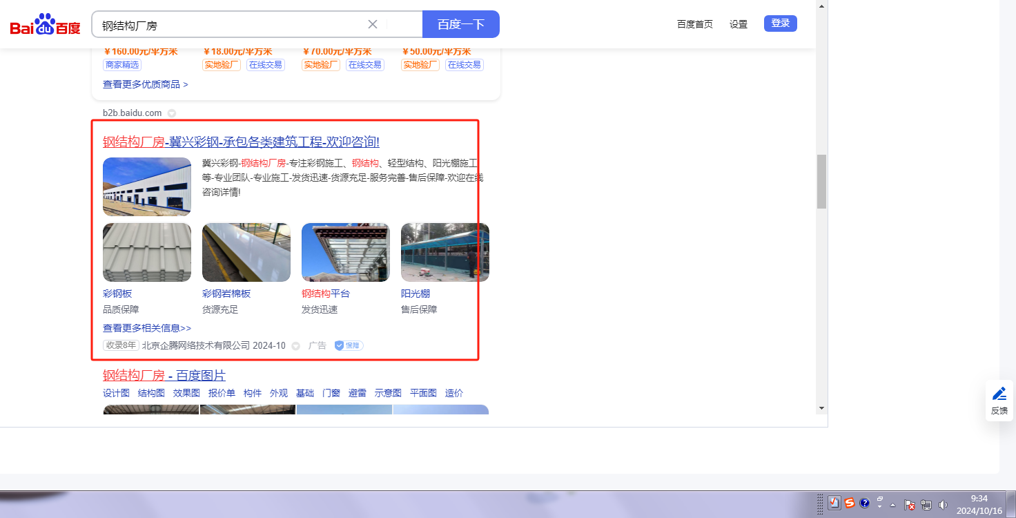This screenshot has height=518, width=1016.
Task: Open the Sogou input method tray icon
Action: [850, 503]
